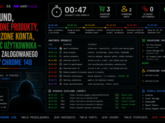
Task: Select the service-b.com/api/v1/register URL
Action: point(86,104)
